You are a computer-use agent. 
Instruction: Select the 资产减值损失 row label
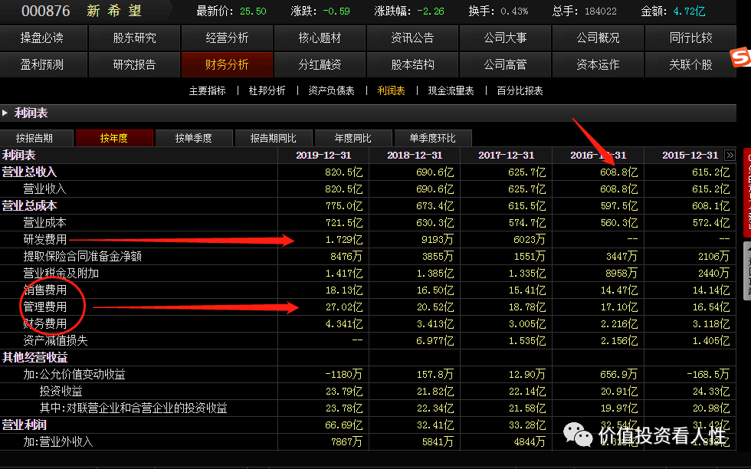coord(55,340)
